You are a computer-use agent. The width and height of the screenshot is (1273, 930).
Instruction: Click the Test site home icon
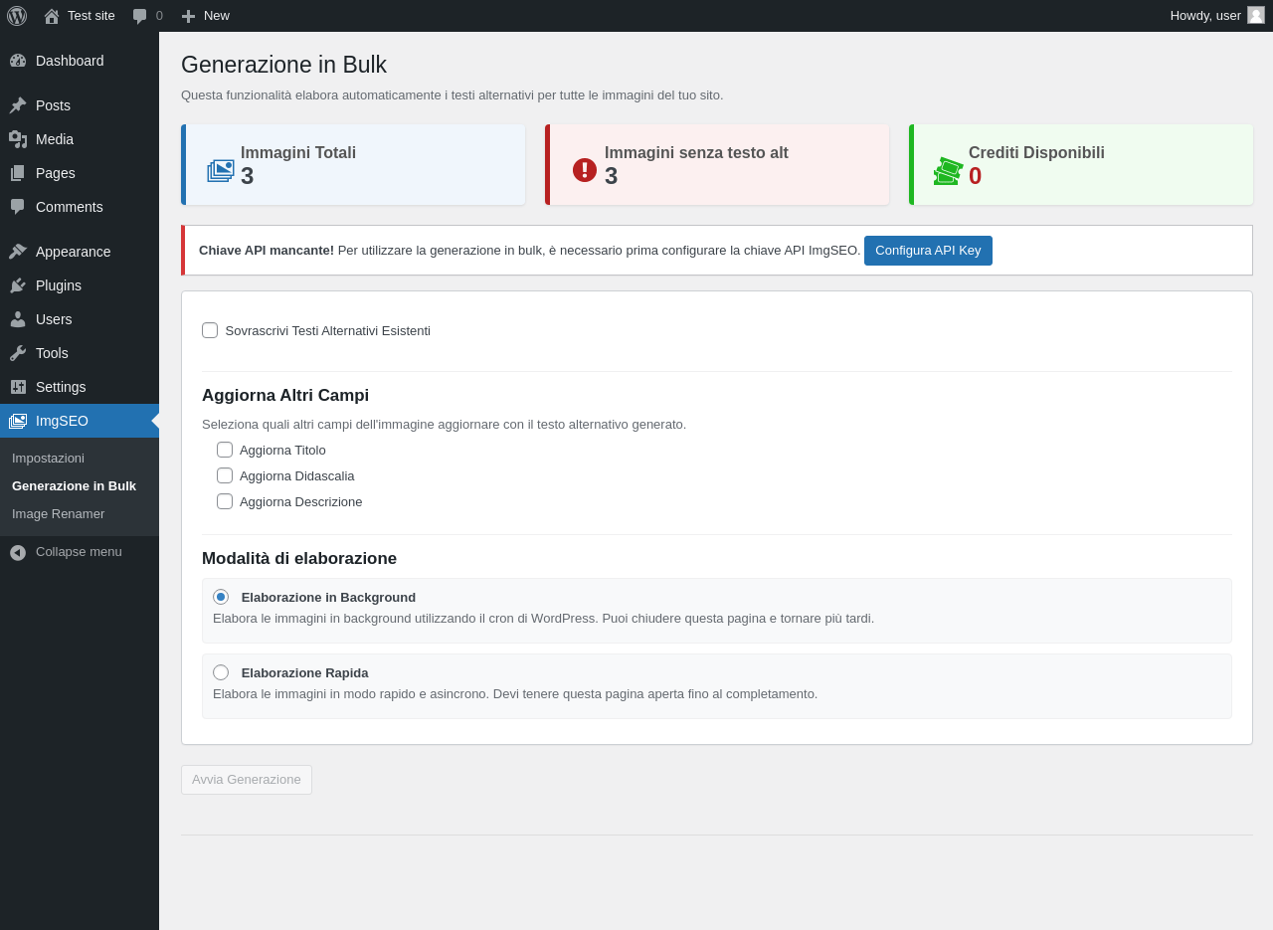[x=52, y=16]
